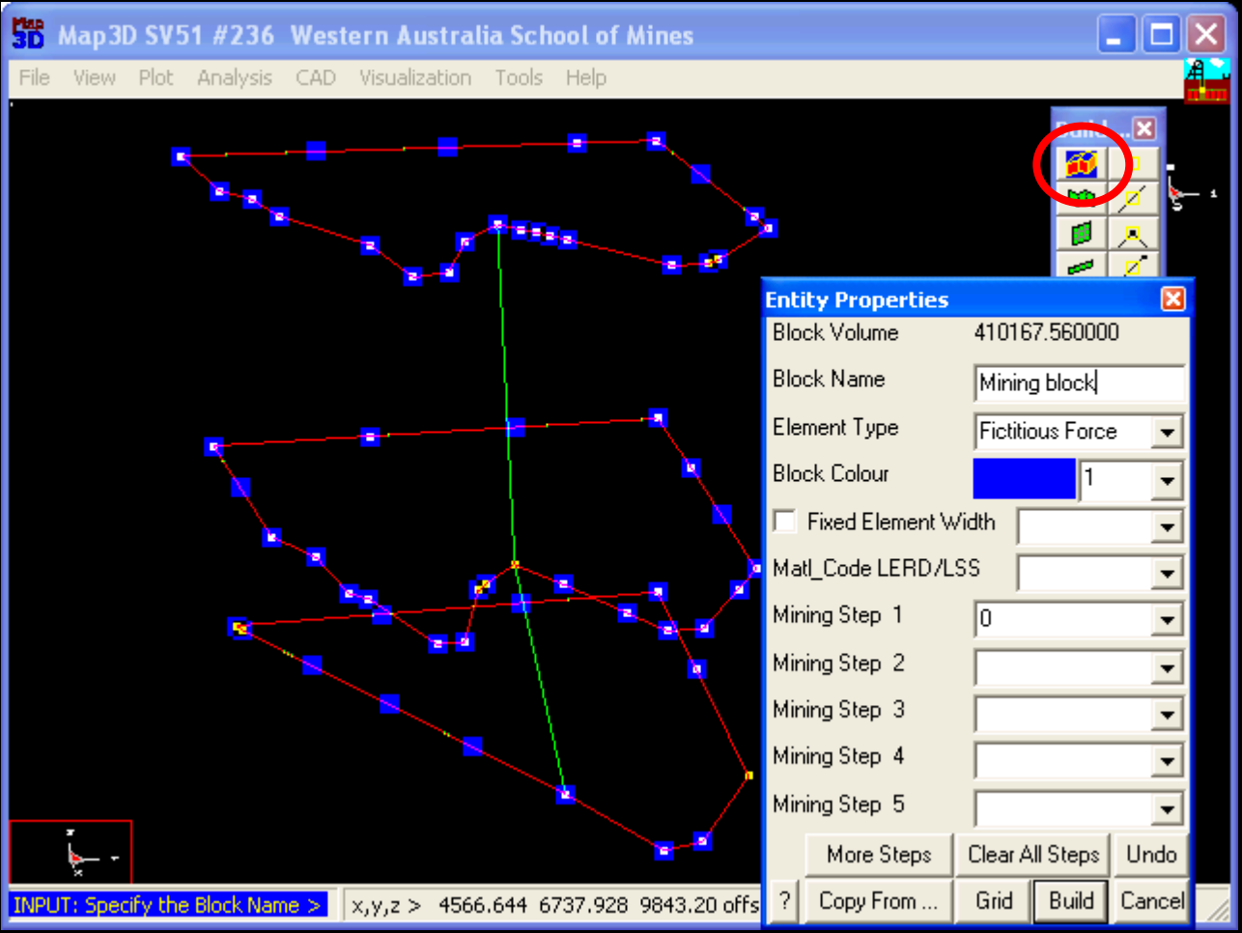Click the More Steps button
Screen dimensions: 1242x933
click(x=879, y=855)
